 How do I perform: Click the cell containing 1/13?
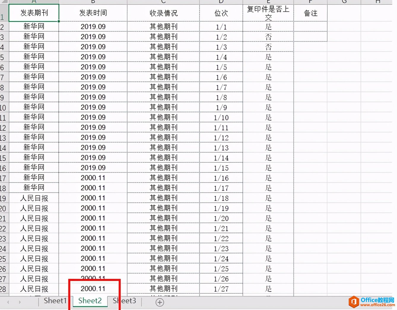tap(221, 148)
